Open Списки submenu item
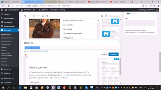Screen dimensions: 161x90 [4, 50]
